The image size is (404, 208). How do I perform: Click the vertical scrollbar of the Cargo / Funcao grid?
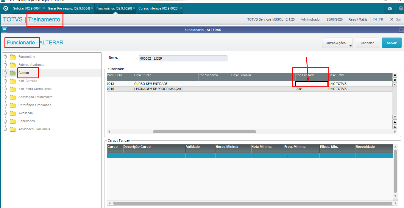(395, 171)
